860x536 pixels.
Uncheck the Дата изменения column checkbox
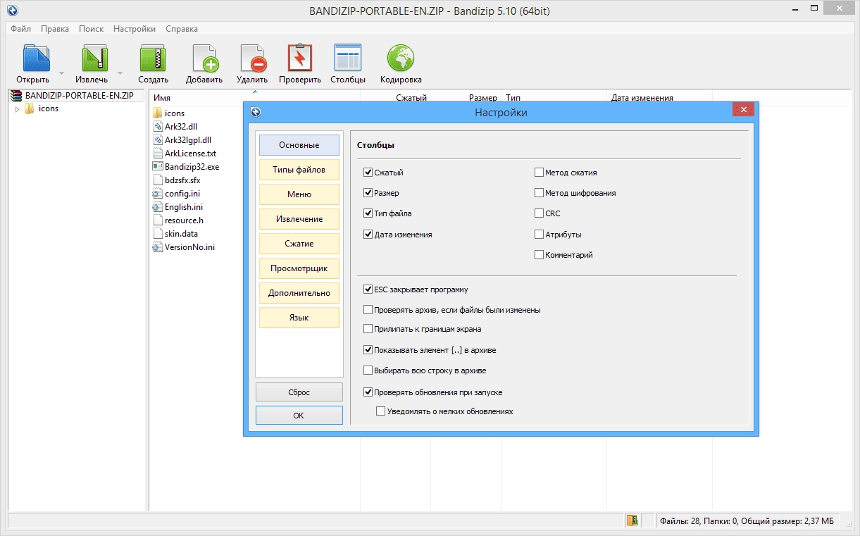[368, 234]
